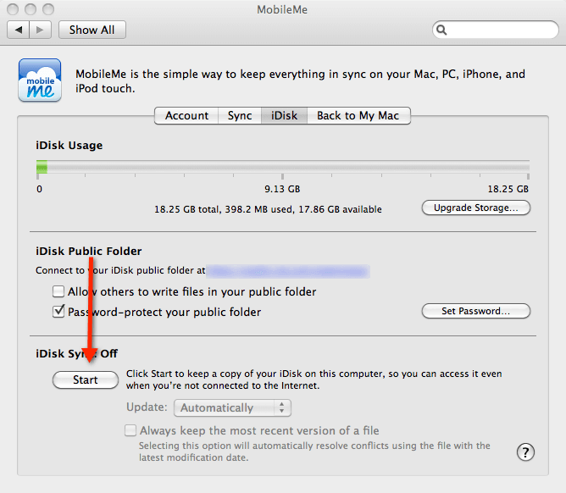Screen dimensions: 566x493
Task: Click the 'iDisk Usage' heading
Action: pos(69,146)
